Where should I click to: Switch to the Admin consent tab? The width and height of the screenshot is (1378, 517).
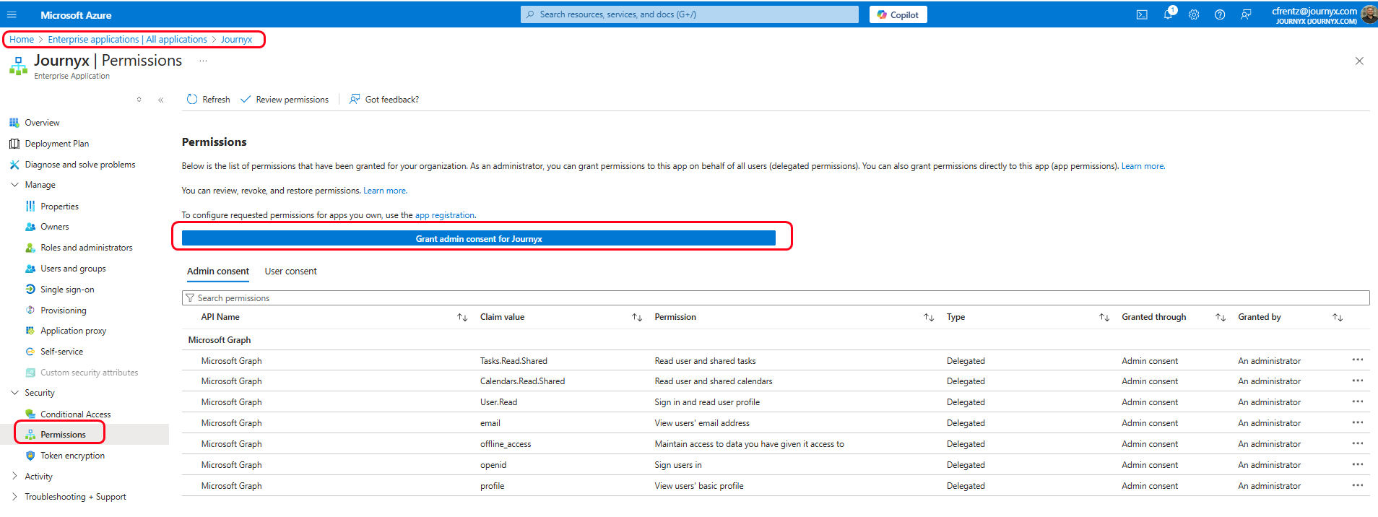(218, 271)
